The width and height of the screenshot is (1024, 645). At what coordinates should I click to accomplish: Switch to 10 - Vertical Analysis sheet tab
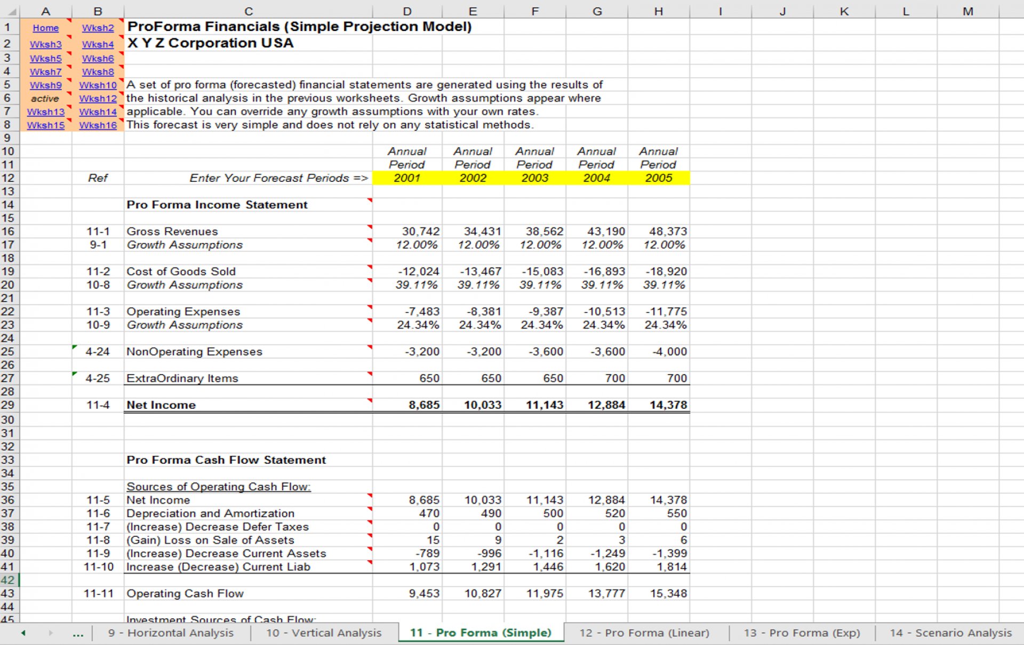pyautogui.click(x=324, y=633)
